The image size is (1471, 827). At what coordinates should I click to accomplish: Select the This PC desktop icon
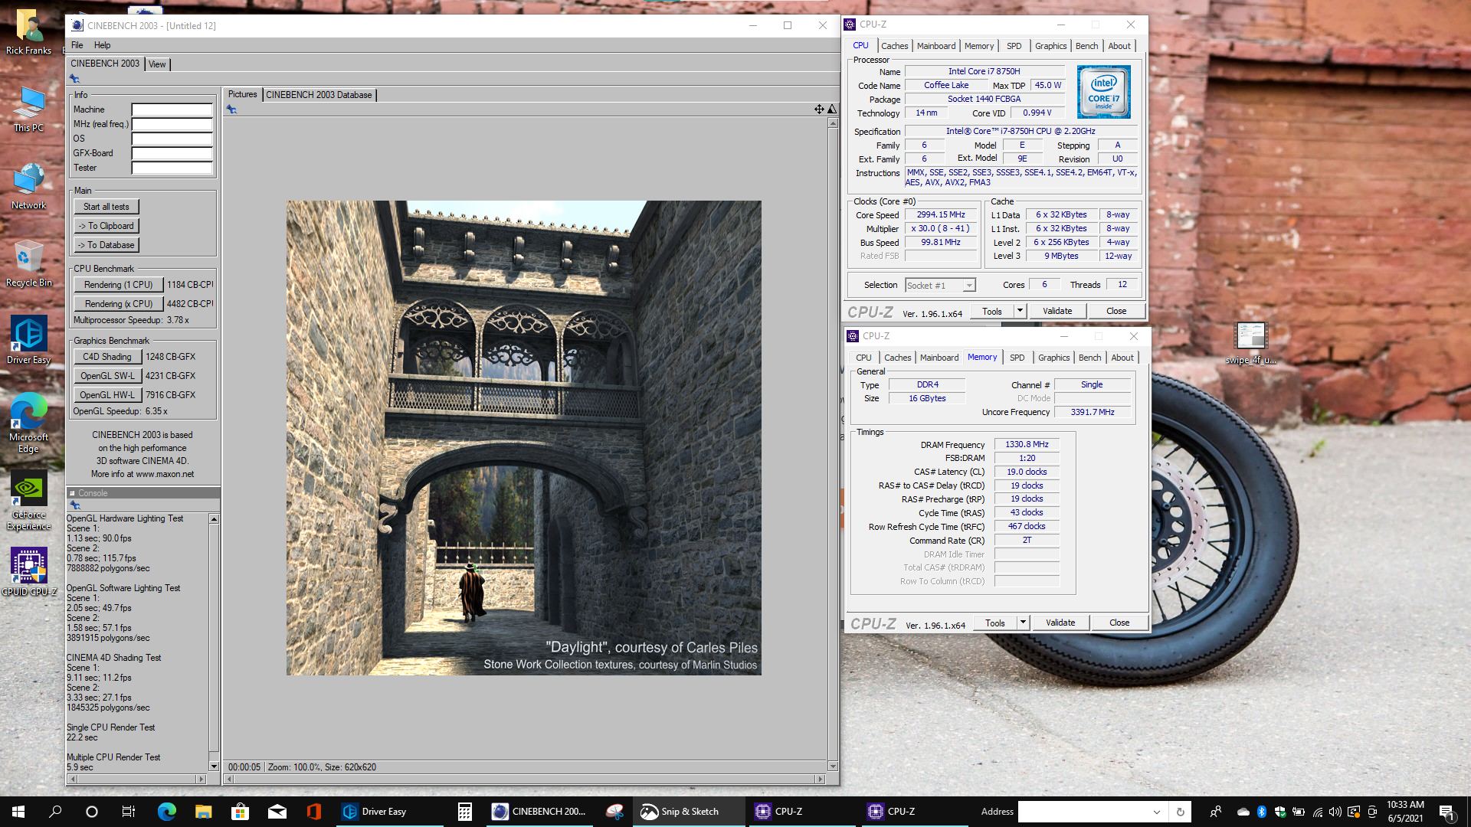[29, 110]
